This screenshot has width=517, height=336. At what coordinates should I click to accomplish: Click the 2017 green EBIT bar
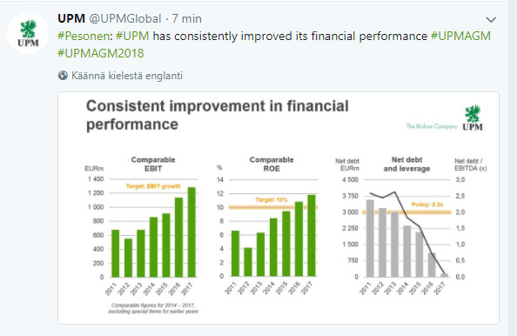[191, 232]
